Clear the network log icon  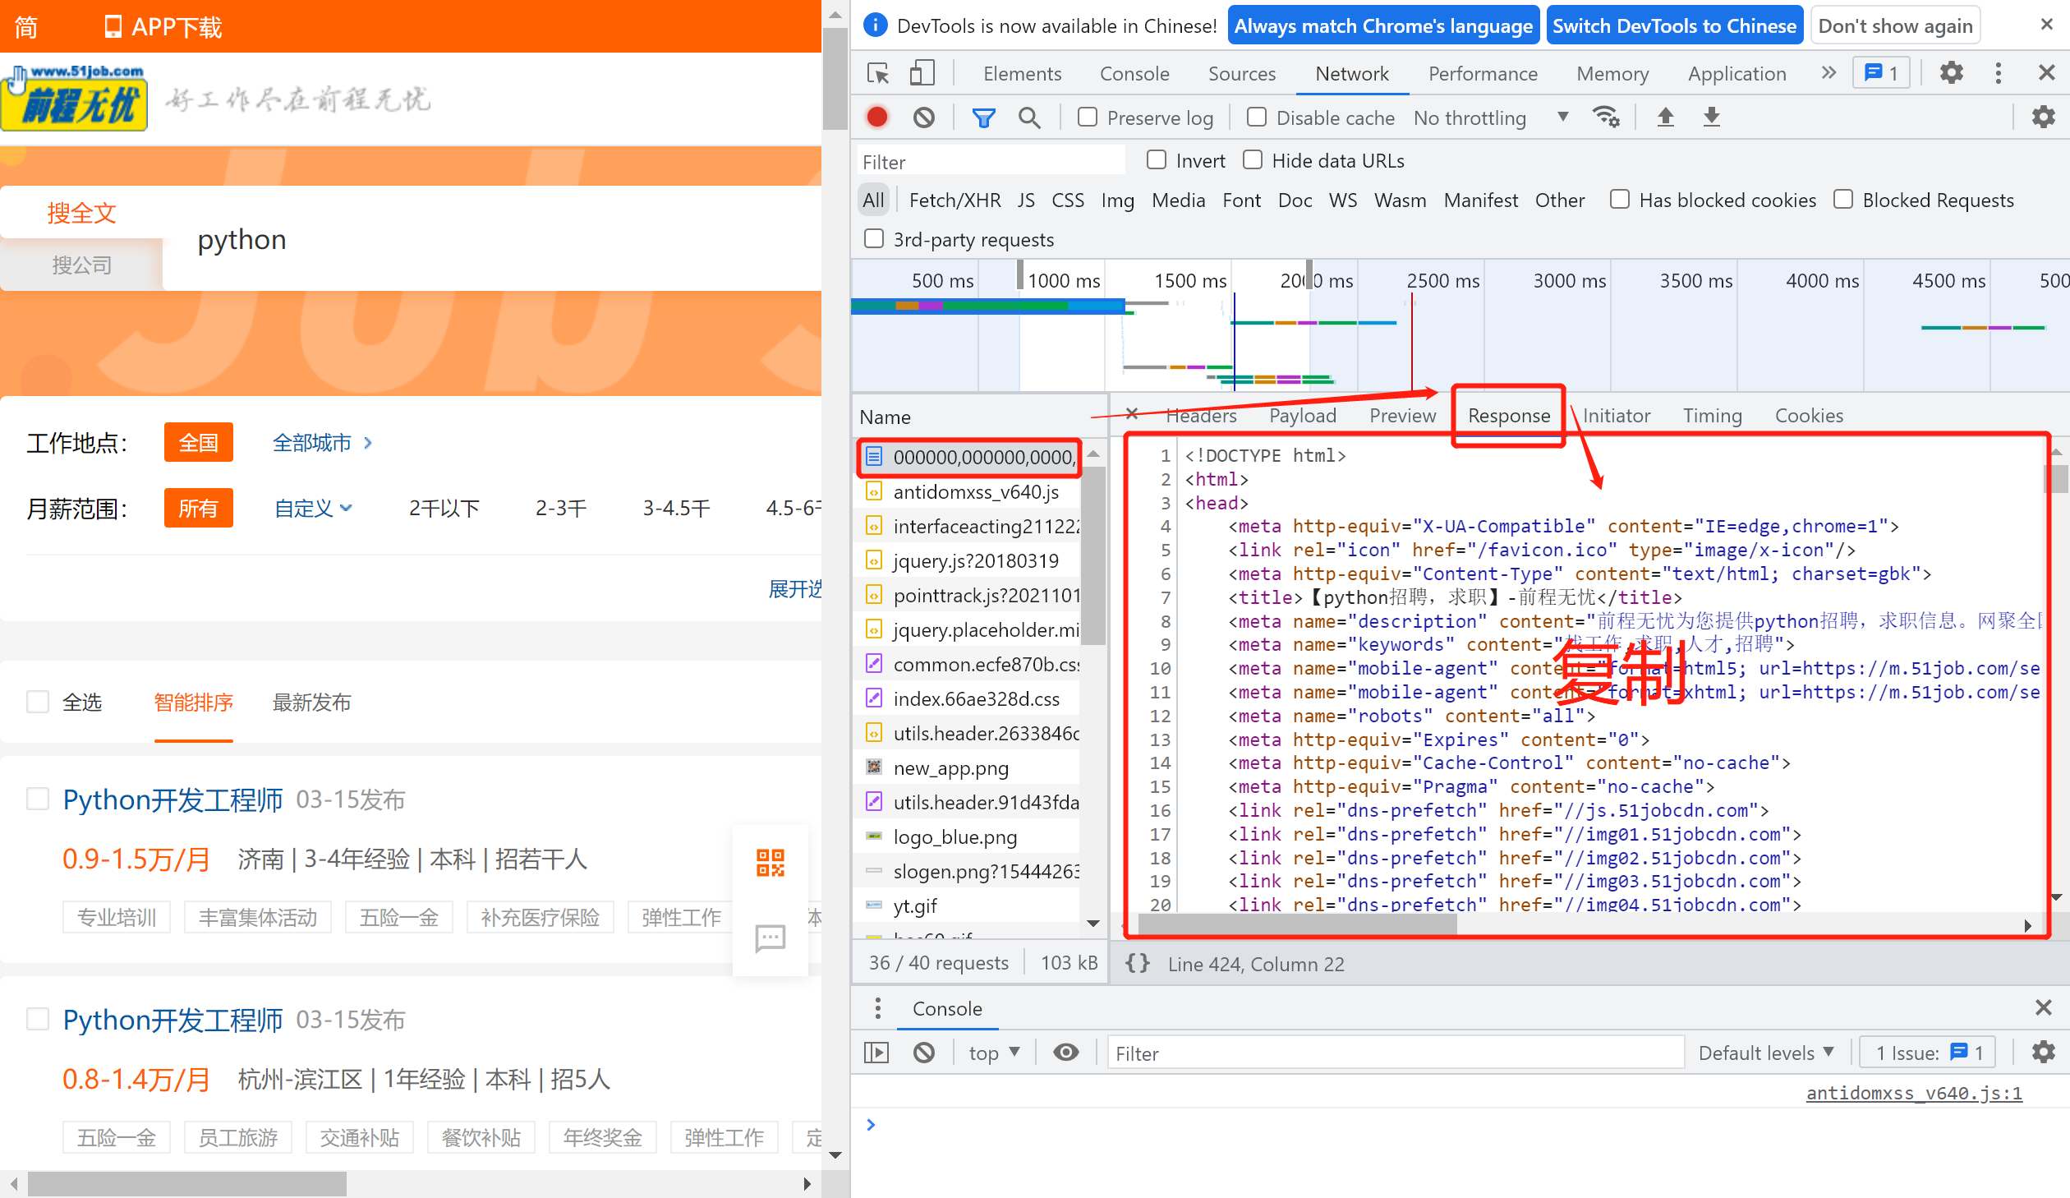click(x=923, y=117)
